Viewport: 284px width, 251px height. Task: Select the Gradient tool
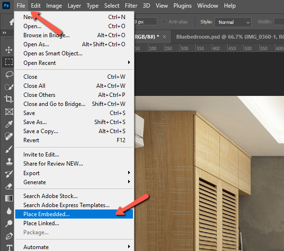click(x=9, y=199)
